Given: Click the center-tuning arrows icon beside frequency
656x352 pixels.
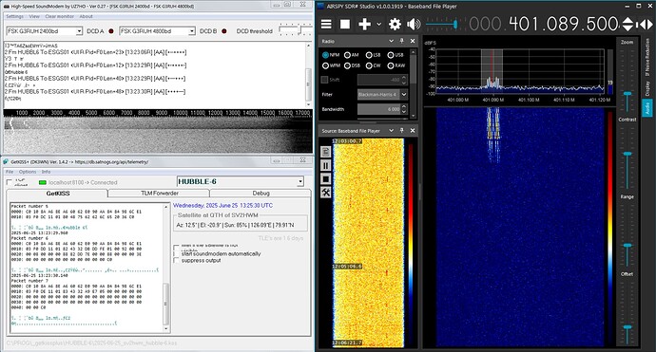Looking at the screenshot, I should (645, 25).
